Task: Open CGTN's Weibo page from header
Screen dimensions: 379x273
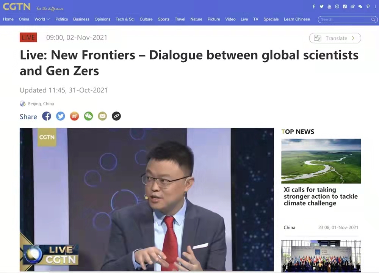Action: pyautogui.click(x=352, y=6)
